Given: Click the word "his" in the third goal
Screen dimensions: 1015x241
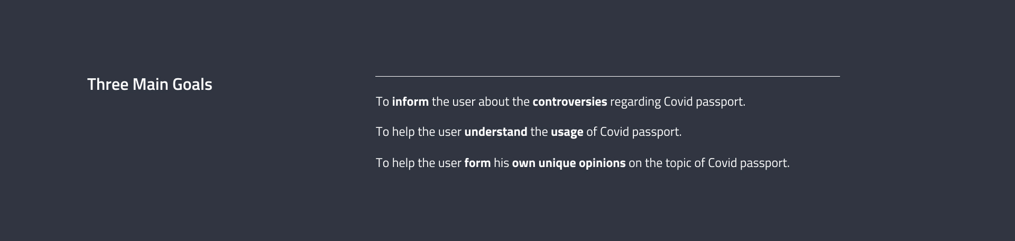Looking at the screenshot, I should click(x=501, y=163).
